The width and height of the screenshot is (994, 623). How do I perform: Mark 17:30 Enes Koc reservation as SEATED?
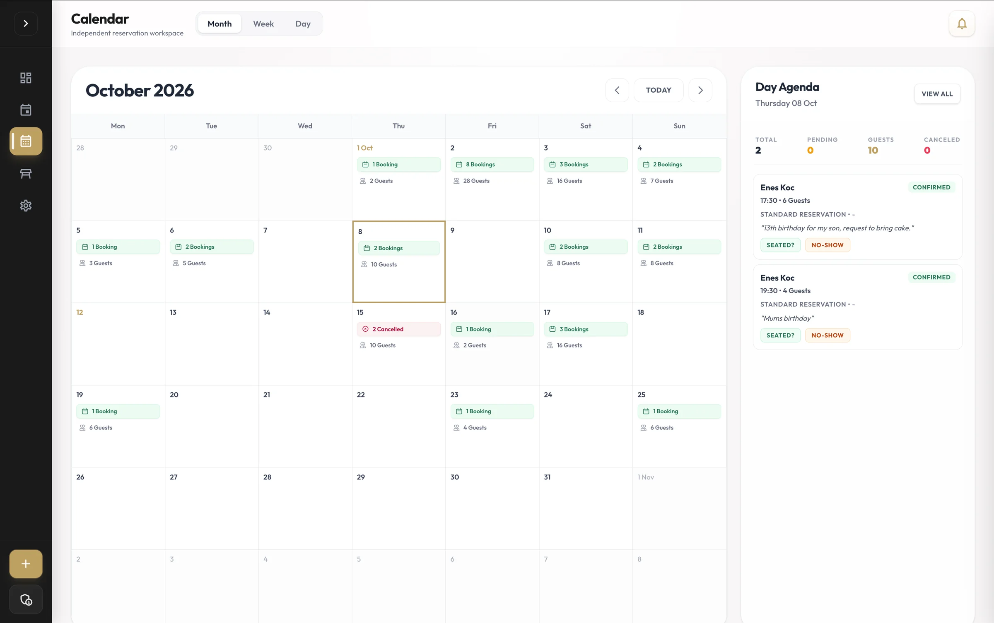pos(780,245)
